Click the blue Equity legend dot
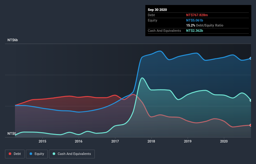This screenshot has width=256, height=164. 31,154
